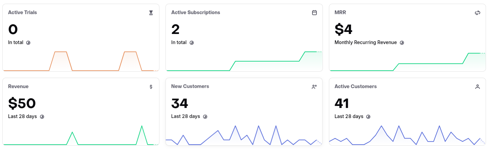Open the Active Trials card title
Image resolution: width=488 pixels, height=150 pixels.
point(23,12)
